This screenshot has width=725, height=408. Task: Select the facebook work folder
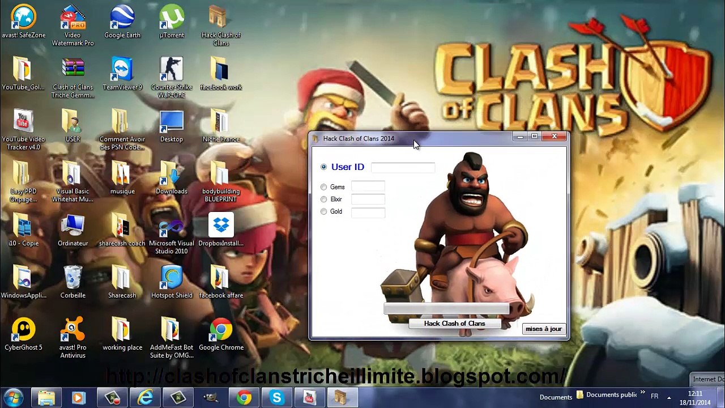coord(221,74)
